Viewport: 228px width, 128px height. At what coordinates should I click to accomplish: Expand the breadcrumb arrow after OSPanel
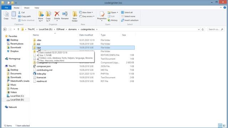point(66,29)
